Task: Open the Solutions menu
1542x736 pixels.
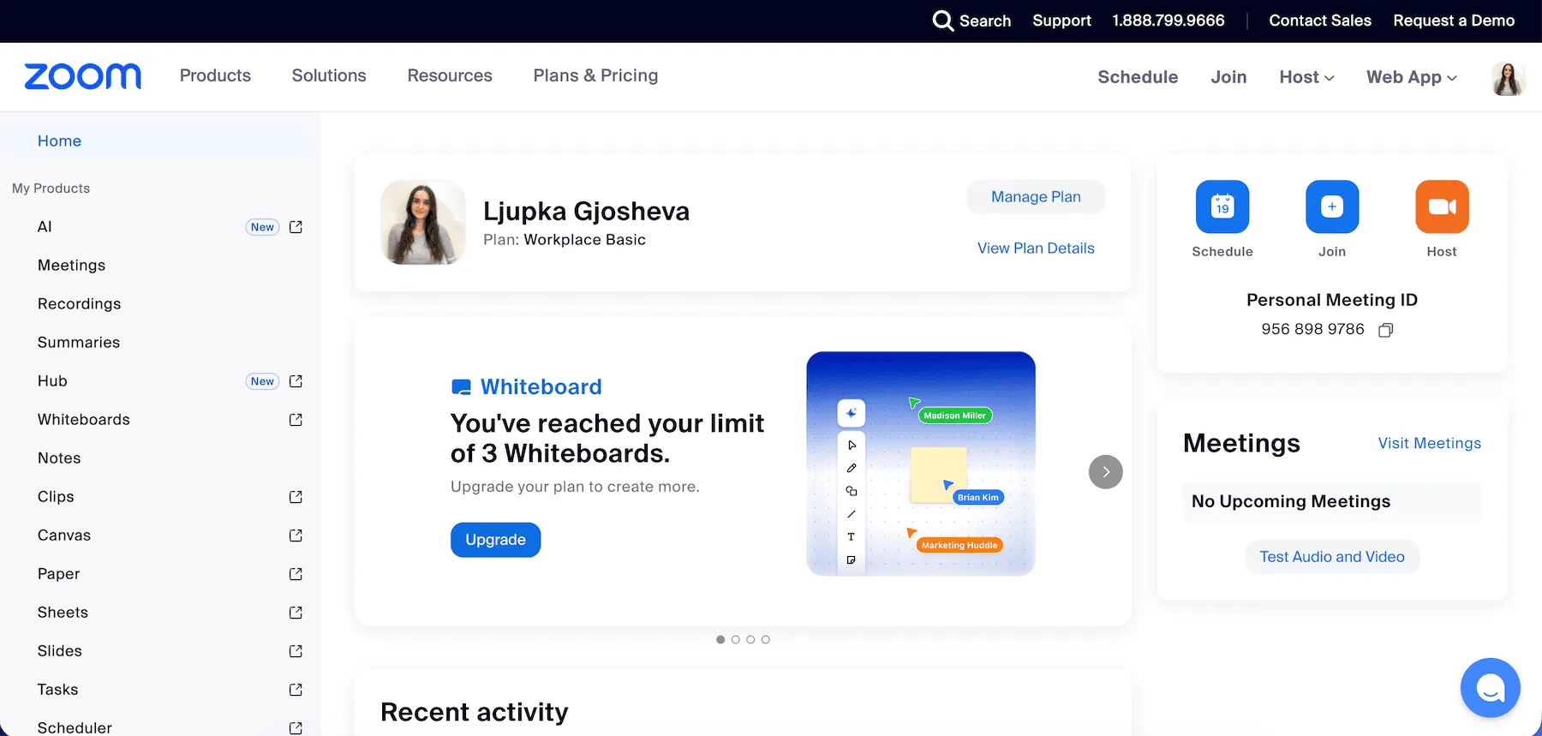Action: [x=329, y=75]
